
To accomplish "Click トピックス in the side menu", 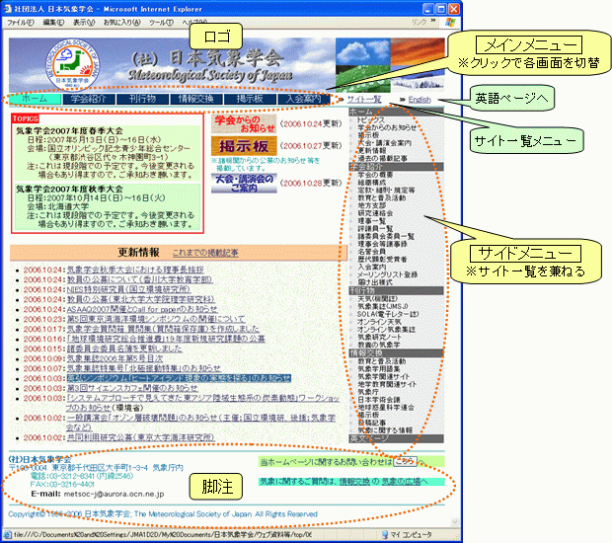I will [371, 120].
